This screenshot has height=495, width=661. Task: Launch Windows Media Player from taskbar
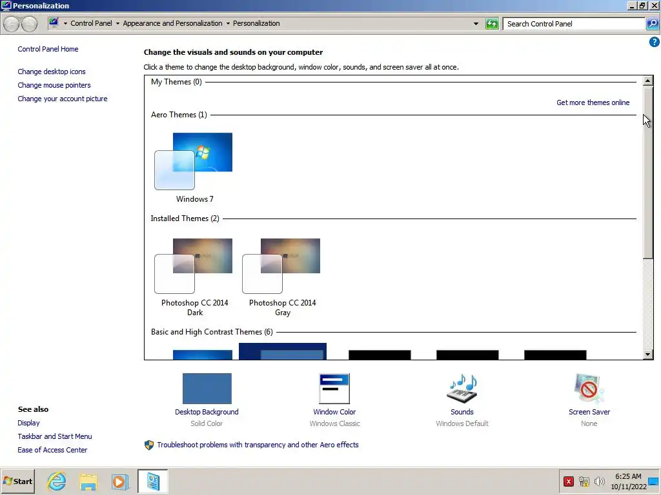point(119,481)
